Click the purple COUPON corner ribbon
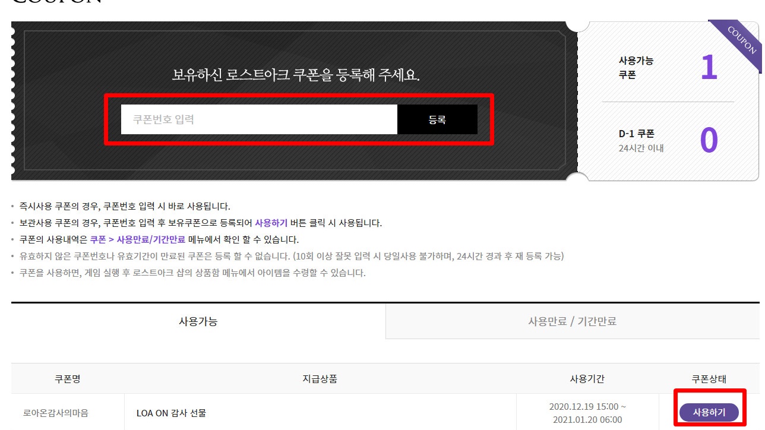Screen dimensions: 765x430 pyautogui.click(x=739, y=43)
